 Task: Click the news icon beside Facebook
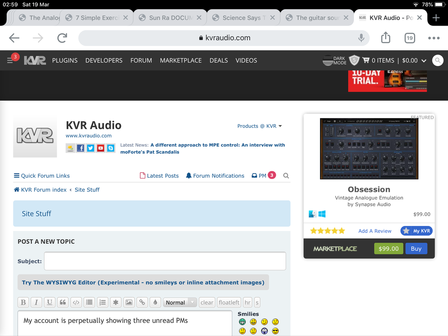coord(70,148)
